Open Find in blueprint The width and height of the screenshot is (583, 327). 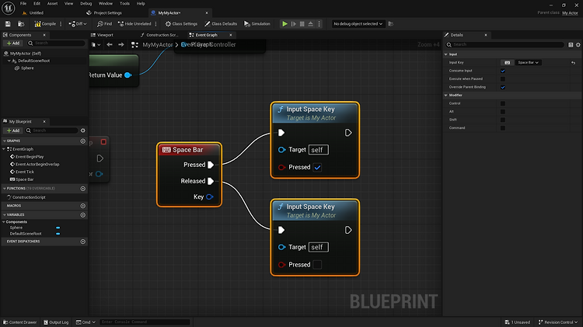tap(104, 24)
